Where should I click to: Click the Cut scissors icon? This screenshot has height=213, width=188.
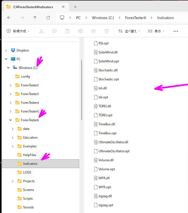(41, 31)
